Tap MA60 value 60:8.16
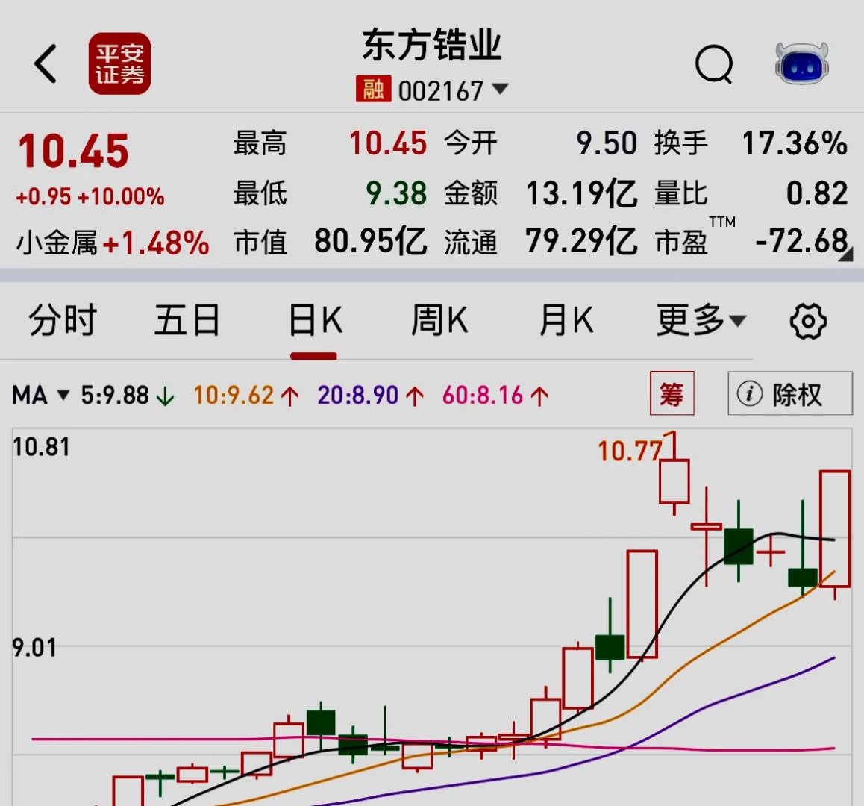The width and height of the screenshot is (864, 806). point(483,396)
